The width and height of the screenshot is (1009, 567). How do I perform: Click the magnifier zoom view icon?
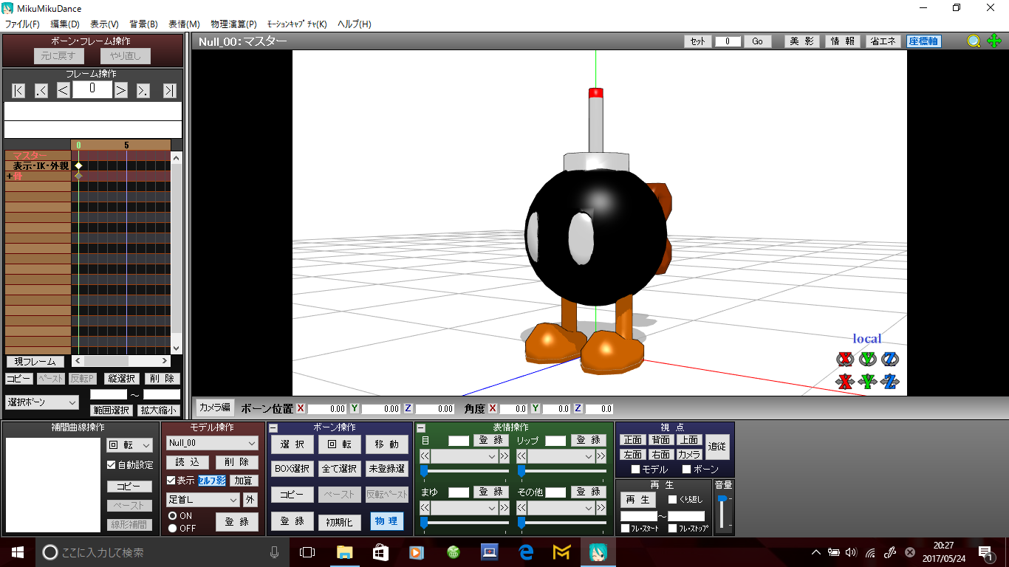point(974,41)
